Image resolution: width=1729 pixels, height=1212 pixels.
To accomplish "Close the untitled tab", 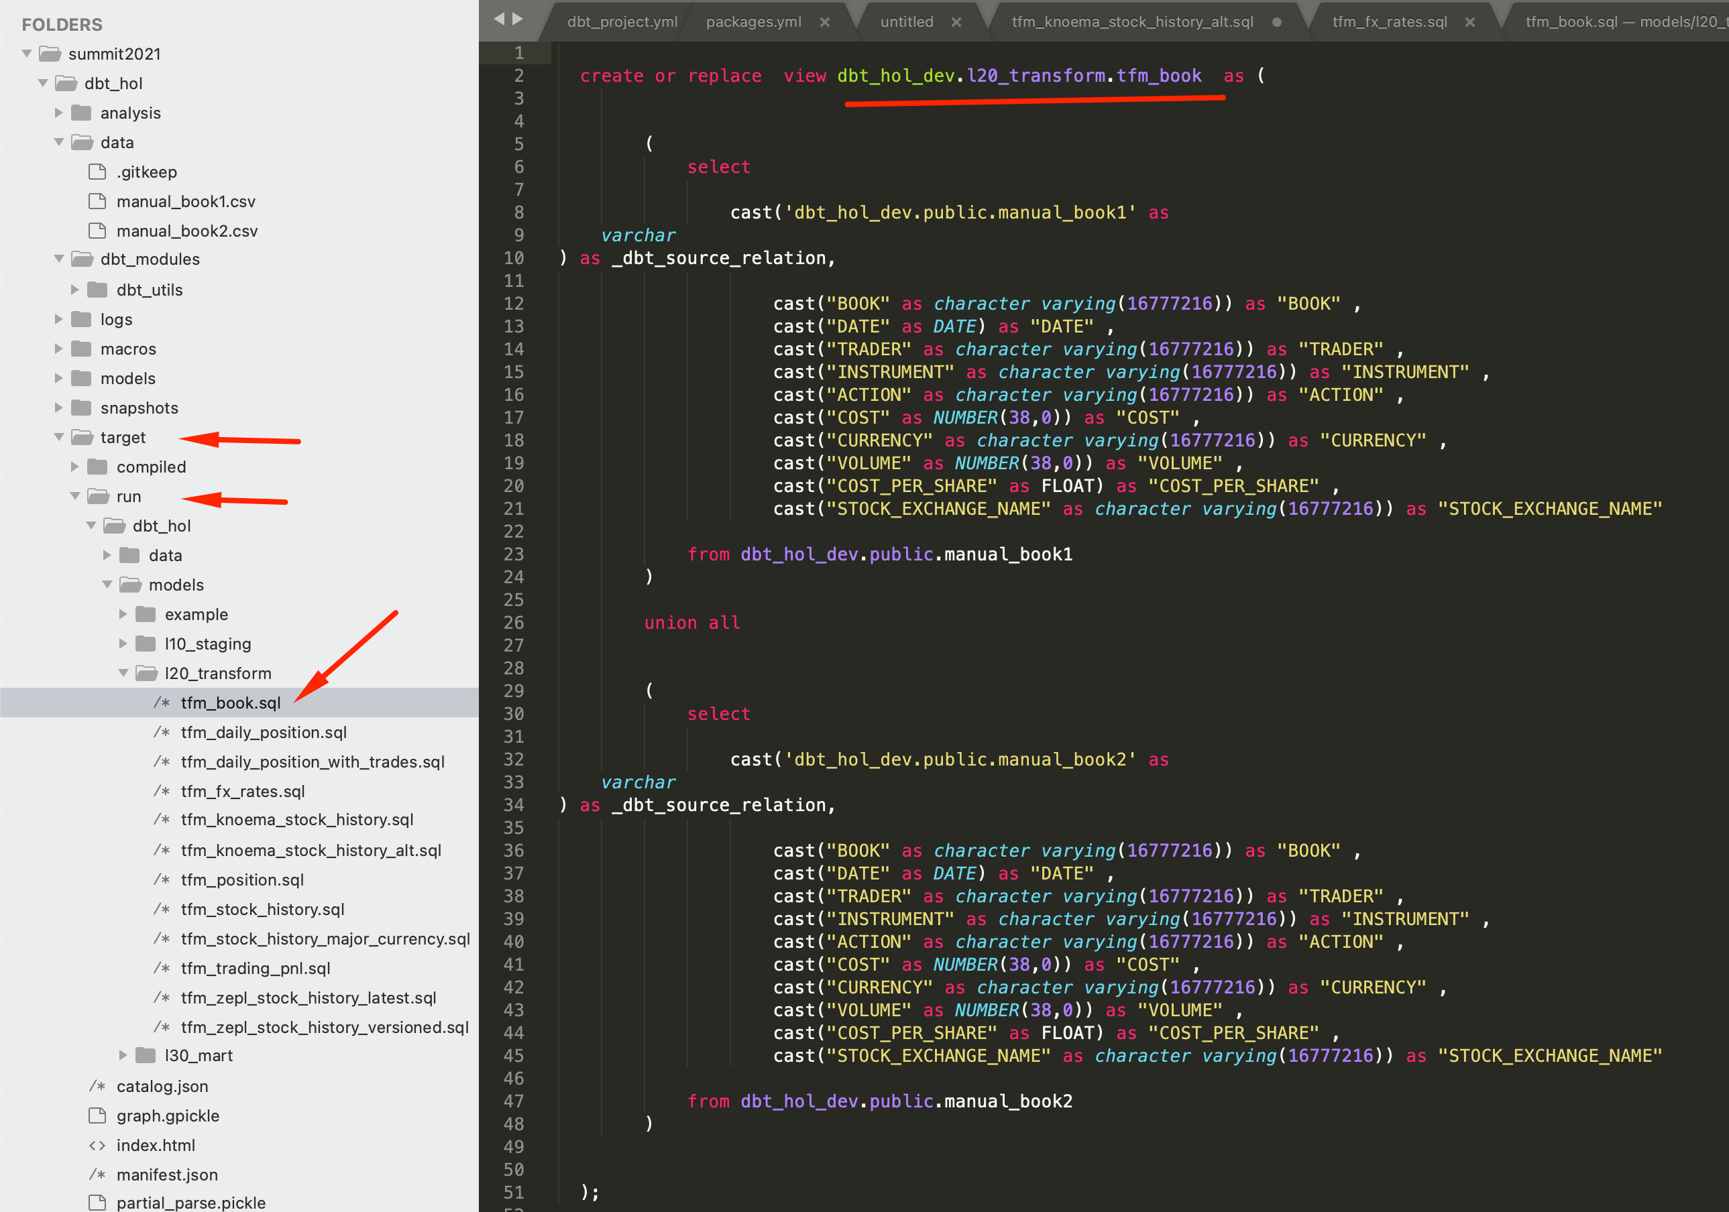I will point(956,23).
